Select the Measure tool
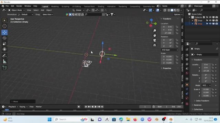This screenshot has height=123, width=220. click(4, 61)
